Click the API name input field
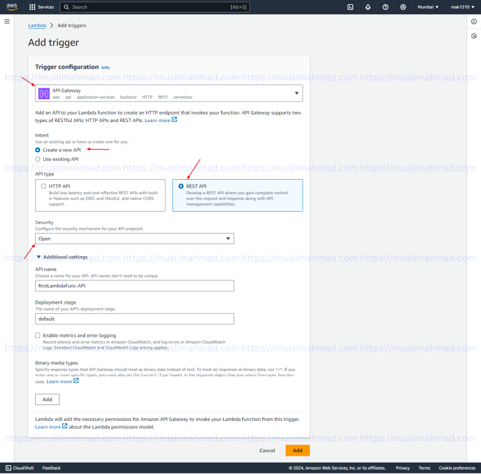481x474 pixels. [134, 286]
